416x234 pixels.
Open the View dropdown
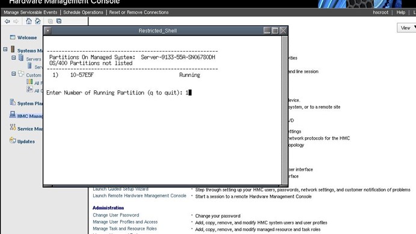(x=407, y=28)
